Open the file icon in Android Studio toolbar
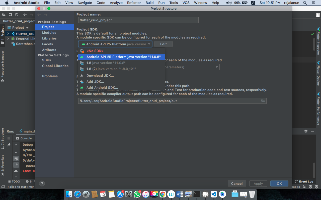Screen dimensions: 321x200 pyautogui.click(x=4, y=15)
